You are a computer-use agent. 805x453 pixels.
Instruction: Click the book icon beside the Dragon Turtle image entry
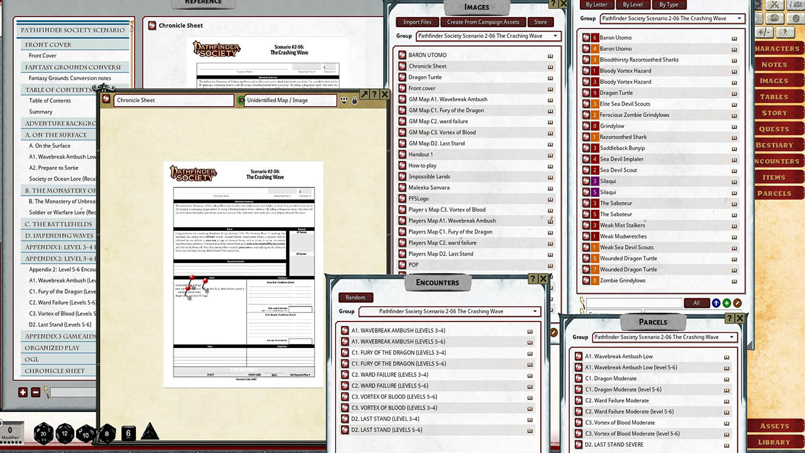[x=550, y=77]
